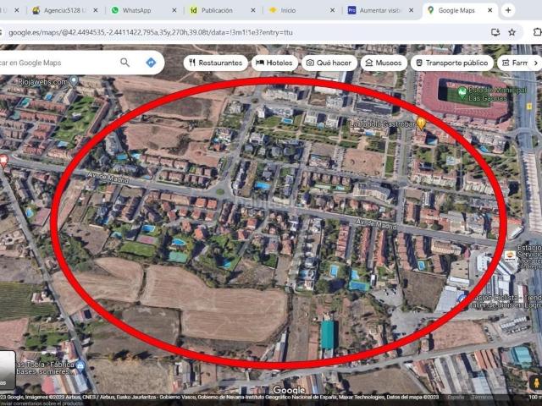Click the España link in the footer

456,397
